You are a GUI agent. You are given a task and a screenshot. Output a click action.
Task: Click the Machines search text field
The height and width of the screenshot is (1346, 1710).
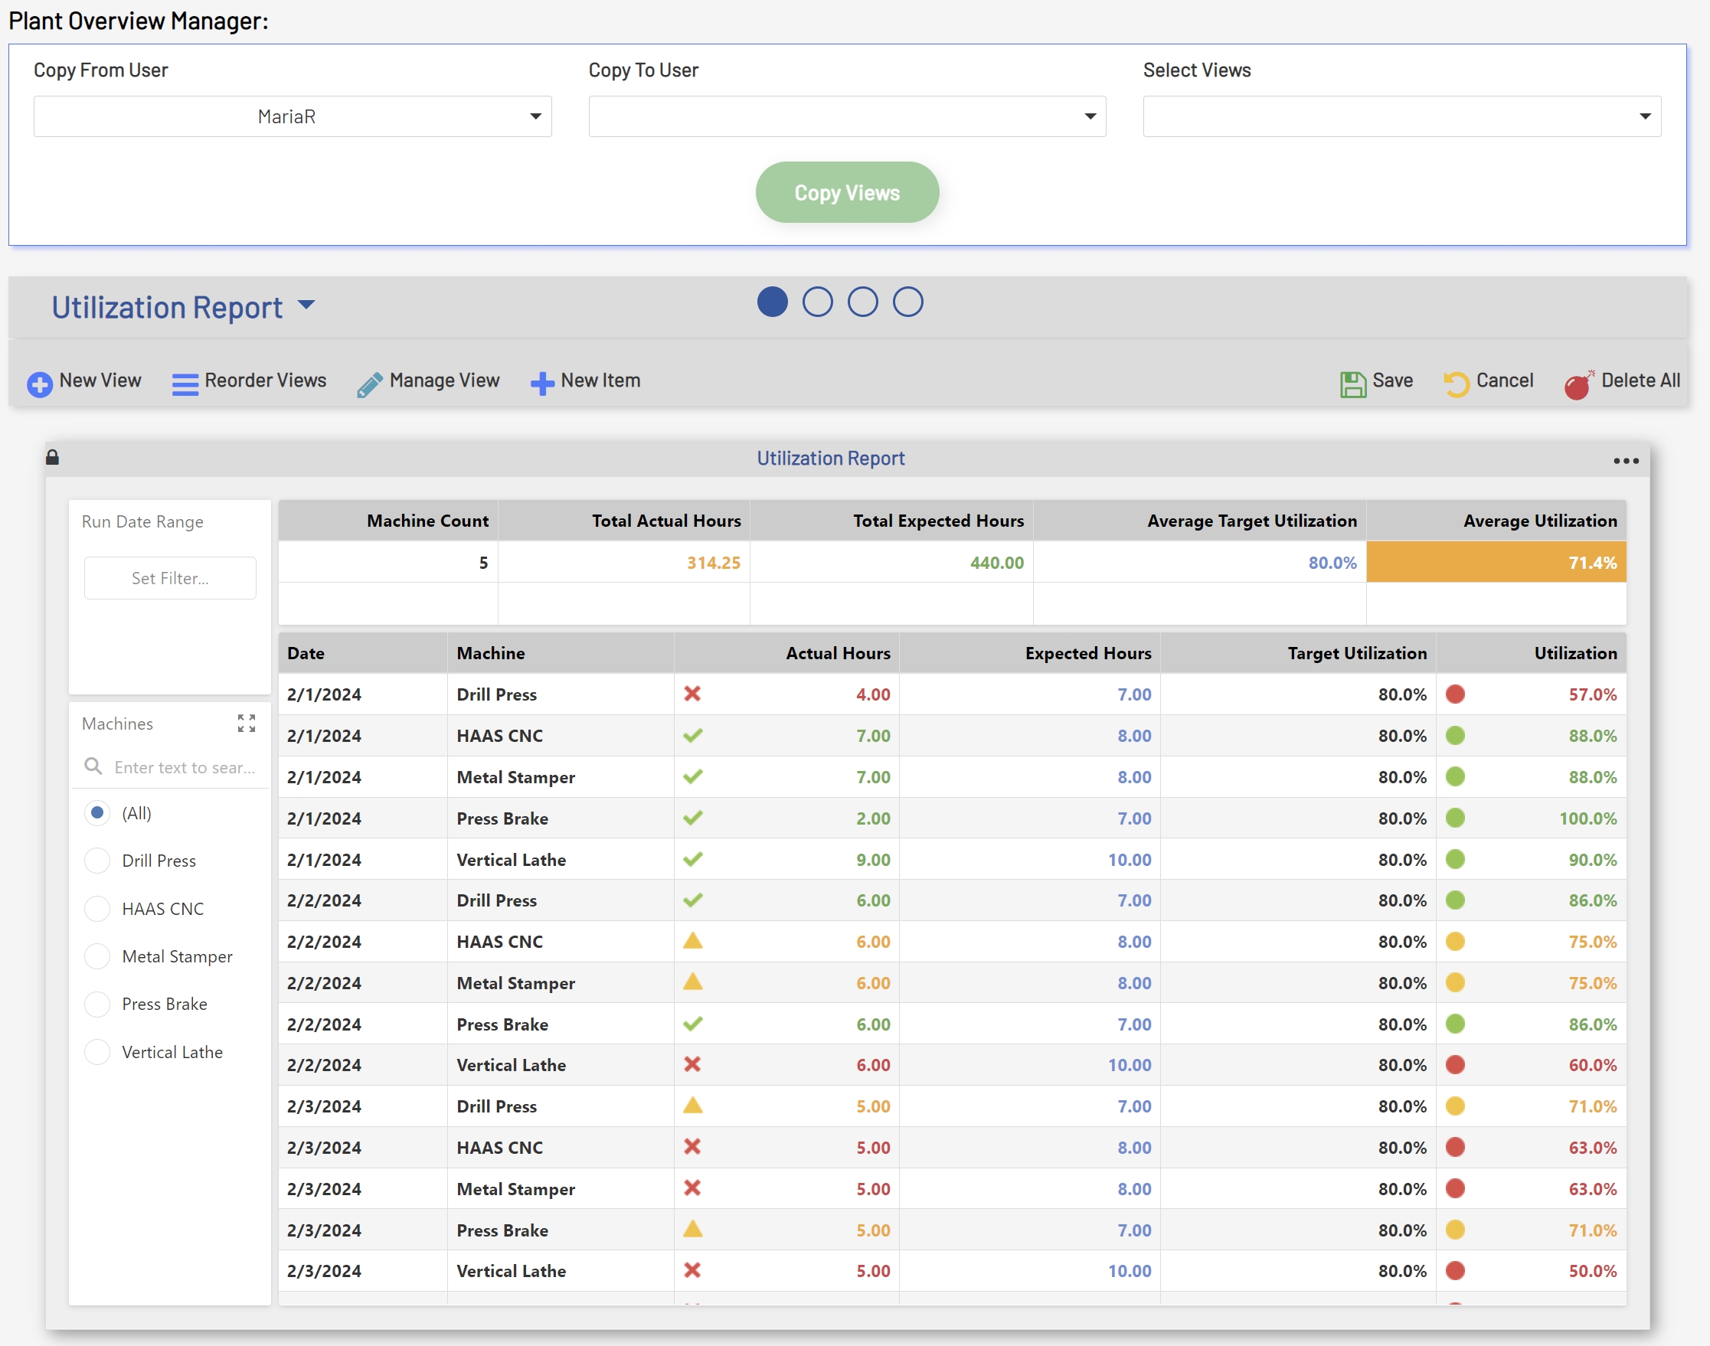(x=184, y=766)
